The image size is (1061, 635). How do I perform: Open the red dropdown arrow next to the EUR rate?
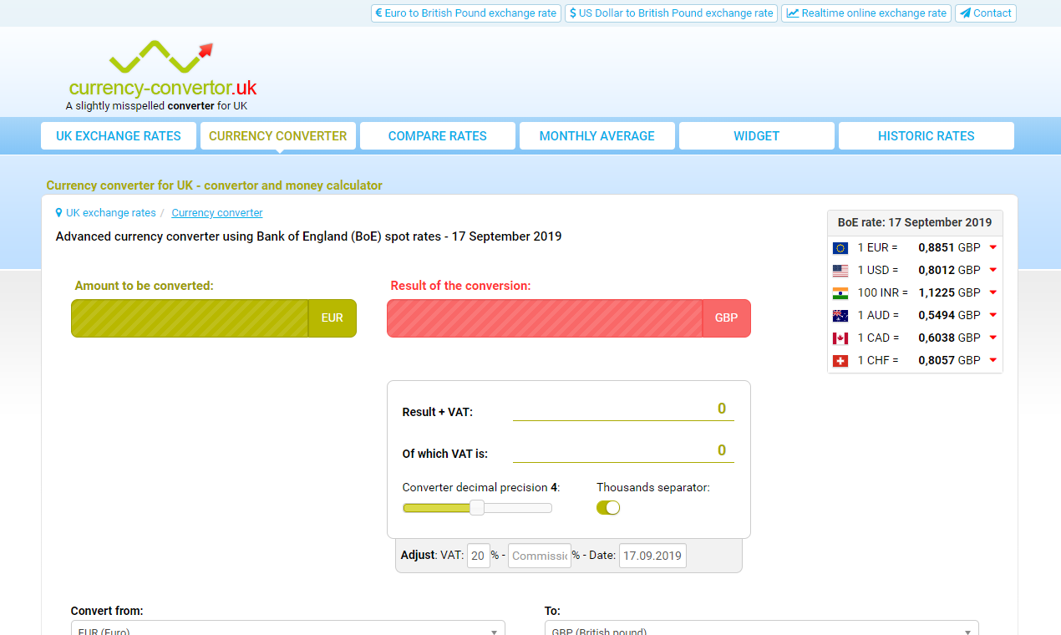coord(992,247)
